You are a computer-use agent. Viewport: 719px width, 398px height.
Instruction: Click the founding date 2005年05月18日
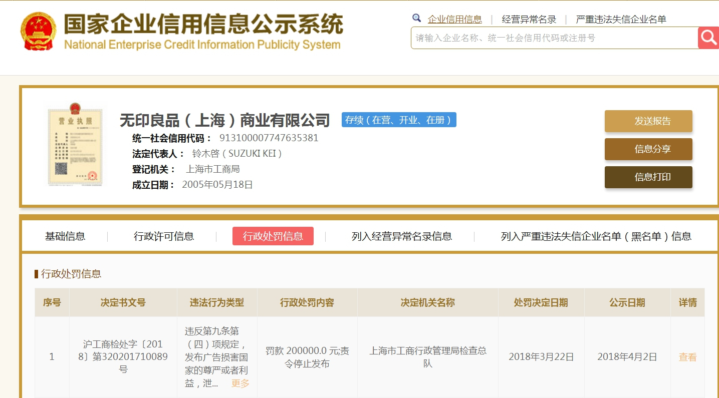point(217,185)
